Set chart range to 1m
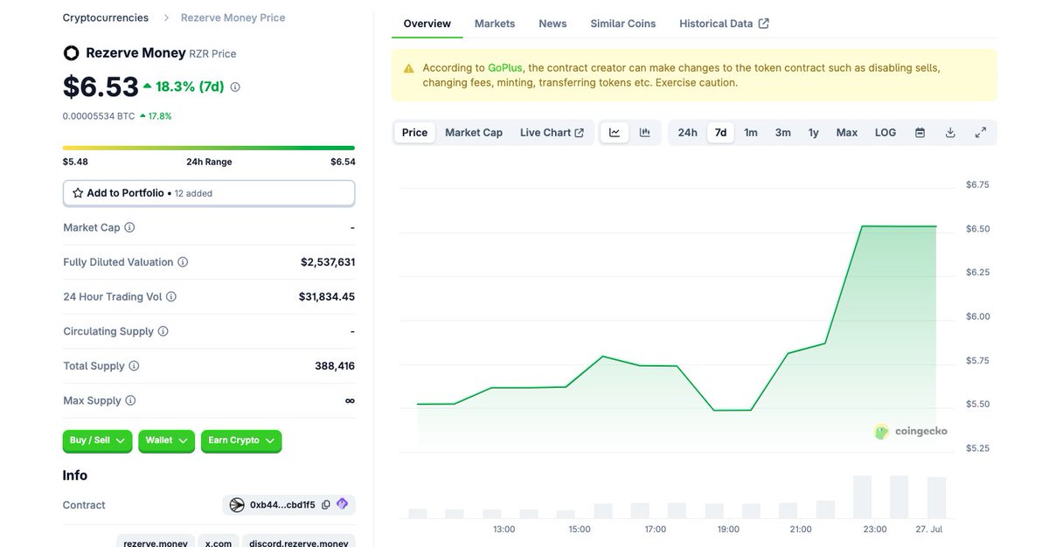 coord(751,133)
